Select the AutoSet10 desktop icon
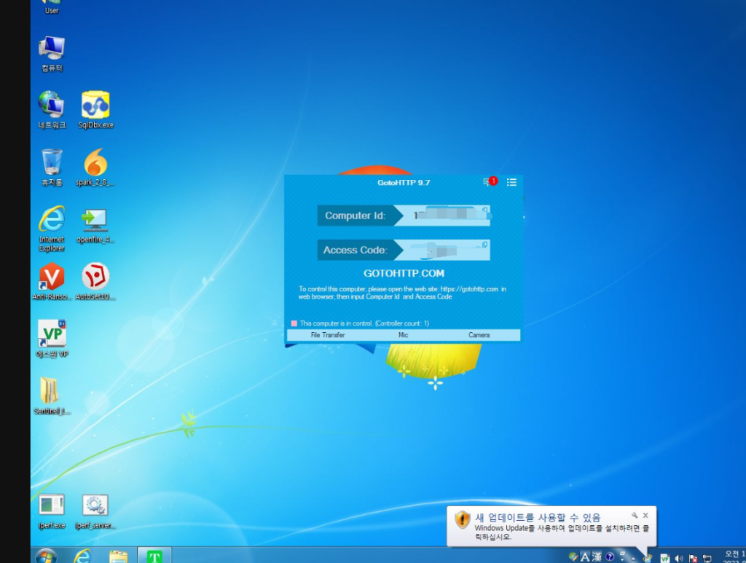The width and height of the screenshot is (746, 563). (x=95, y=281)
